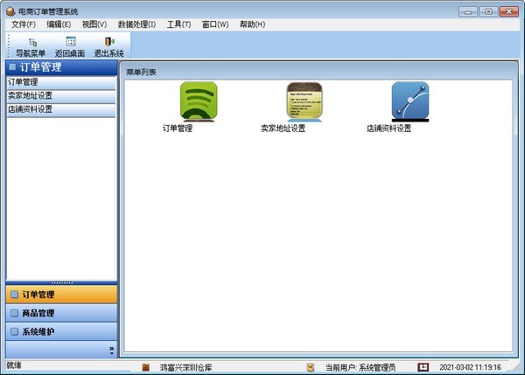Screen dimensions: 525x375
Task: Open the 工具(T) menu
Action: [178, 24]
